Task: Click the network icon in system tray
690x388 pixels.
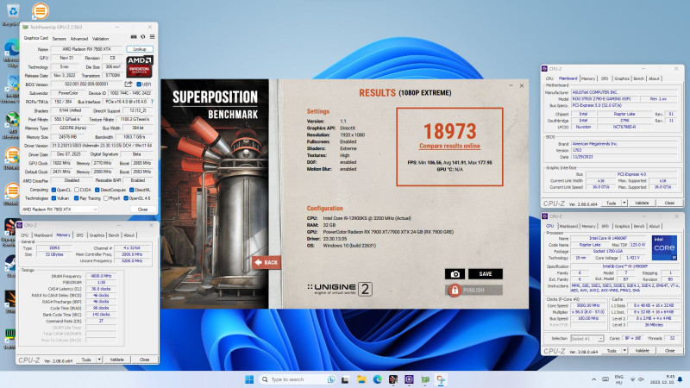Action: pyautogui.click(x=633, y=379)
